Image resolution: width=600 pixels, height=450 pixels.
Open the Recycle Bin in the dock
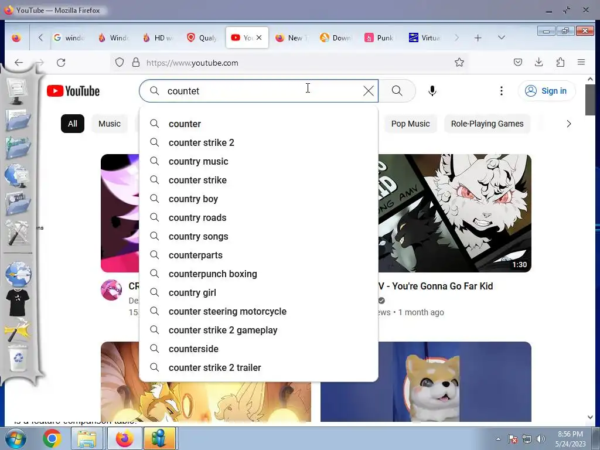[18, 357]
